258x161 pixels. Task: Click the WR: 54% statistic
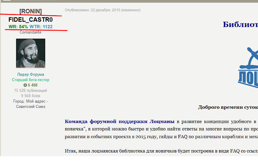pyautogui.click(x=18, y=27)
